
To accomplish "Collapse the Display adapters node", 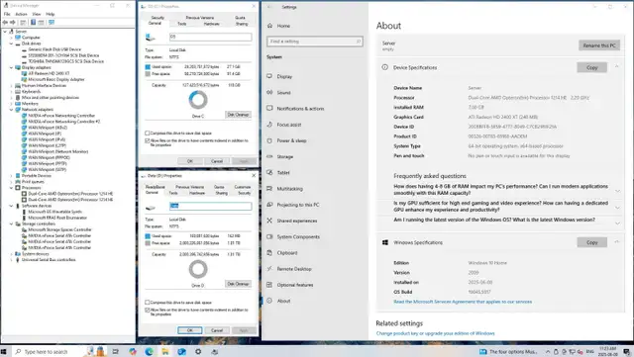I will [11, 67].
